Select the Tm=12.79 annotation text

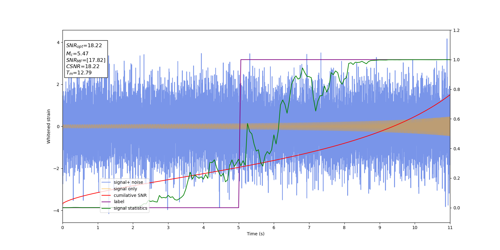[79, 73]
